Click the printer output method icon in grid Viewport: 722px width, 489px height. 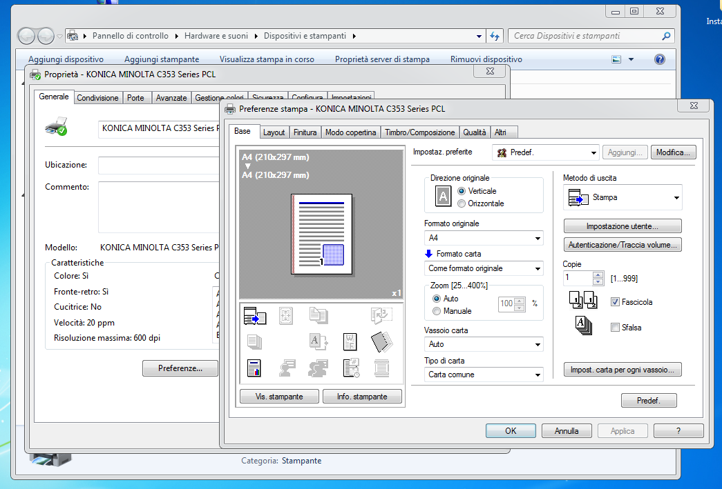[x=254, y=316]
